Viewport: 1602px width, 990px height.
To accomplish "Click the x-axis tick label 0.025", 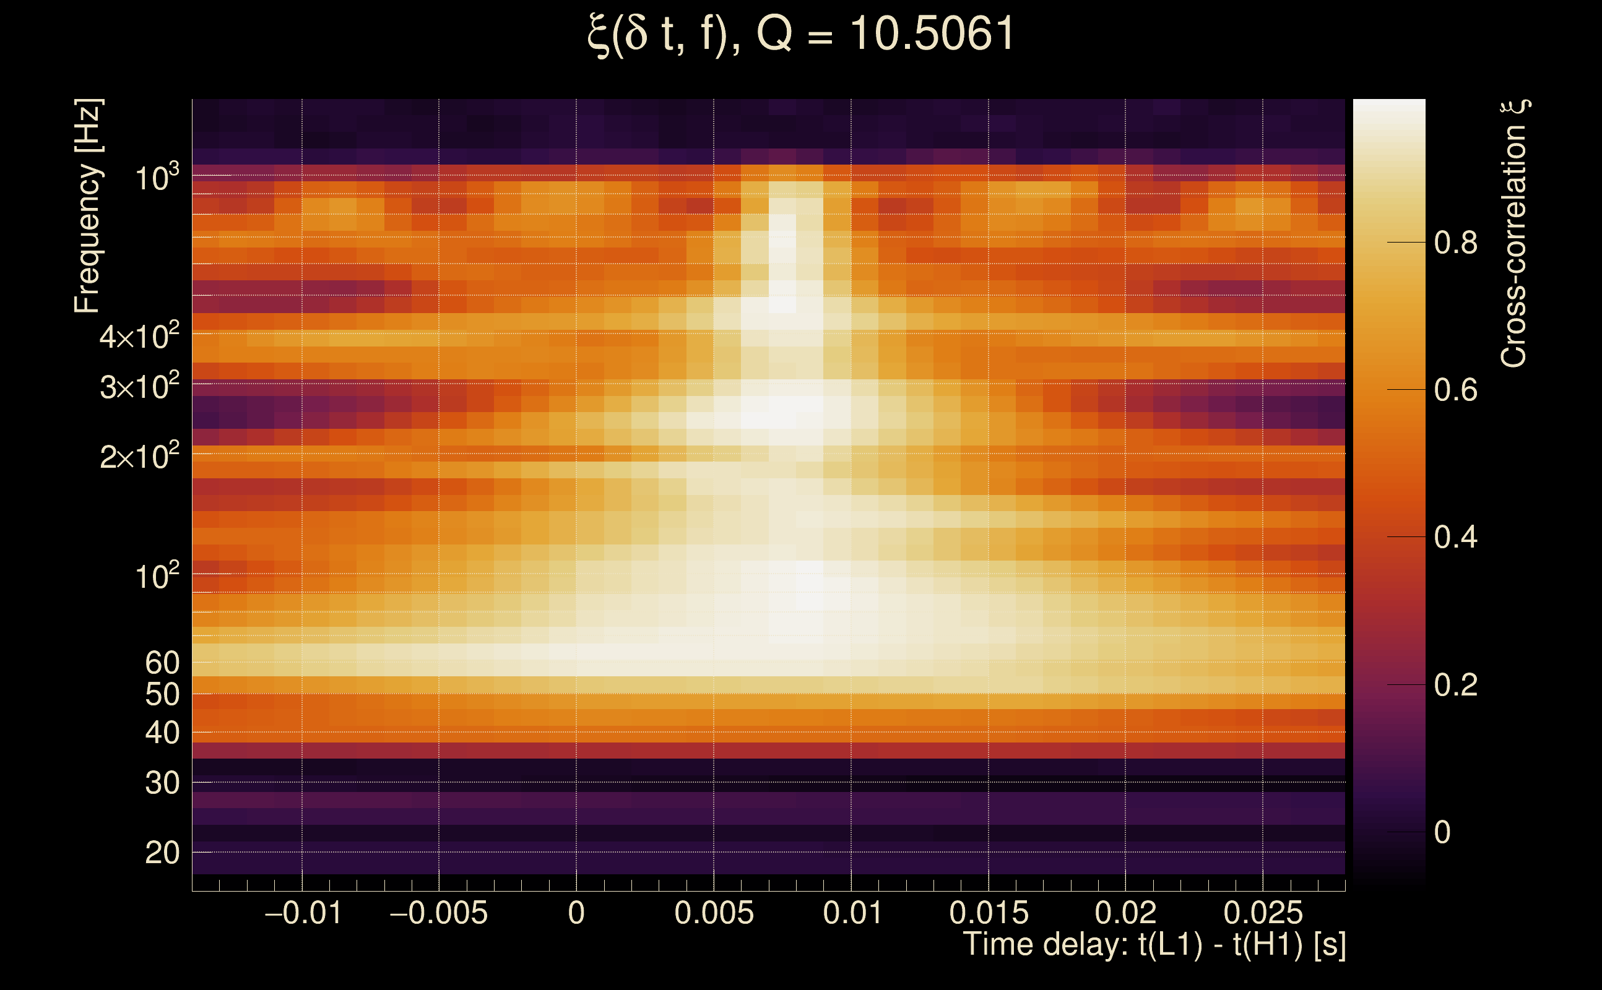I will pos(1263,913).
